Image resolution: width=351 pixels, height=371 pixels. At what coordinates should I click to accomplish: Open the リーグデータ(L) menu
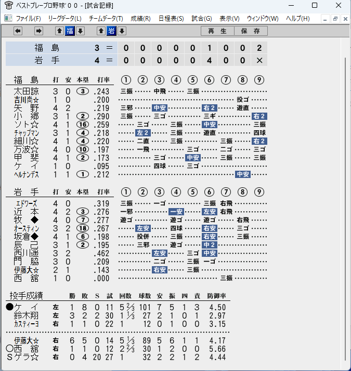pyautogui.click(x=65, y=19)
